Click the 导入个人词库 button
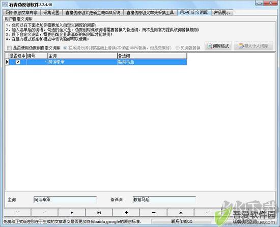Screen dimensions: 280x227 pyautogui.click(x=254, y=46)
